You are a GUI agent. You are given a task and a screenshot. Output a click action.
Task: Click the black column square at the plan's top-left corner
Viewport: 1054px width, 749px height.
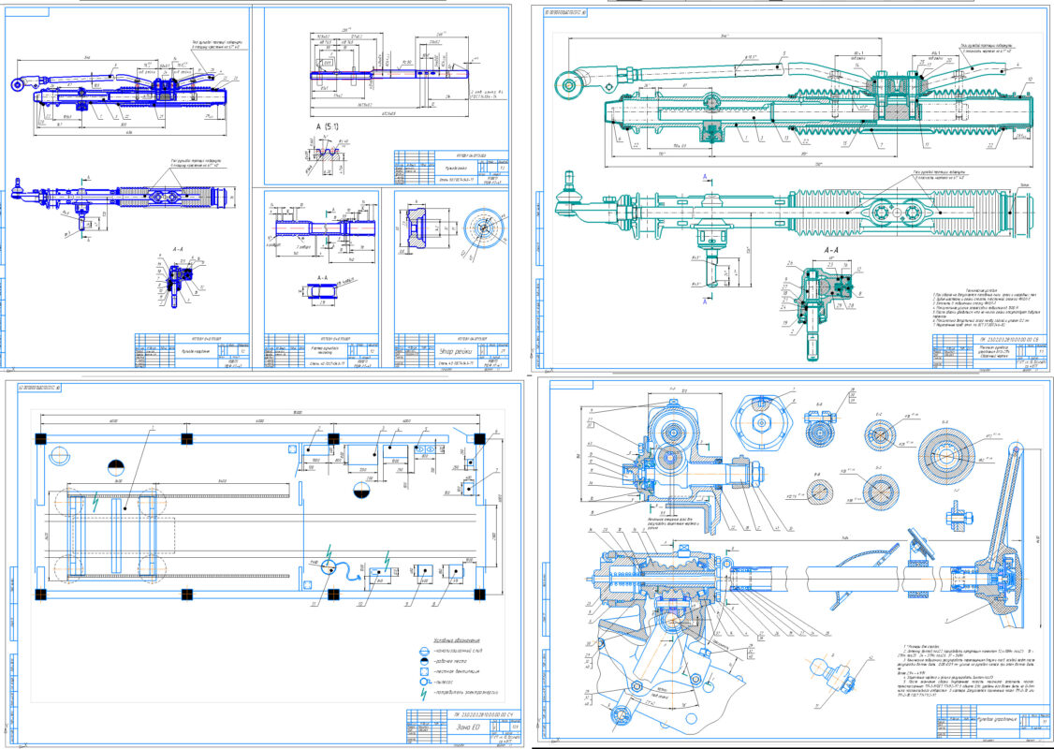click(x=40, y=438)
